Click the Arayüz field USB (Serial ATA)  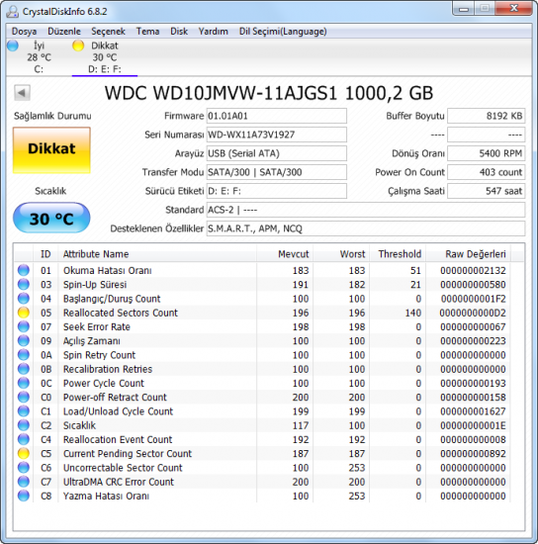pyautogui.click(x=277, y=153)
